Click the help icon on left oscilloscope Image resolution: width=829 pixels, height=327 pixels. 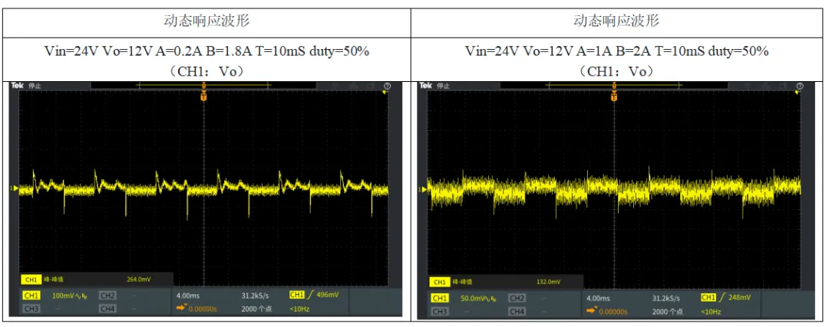388,86
